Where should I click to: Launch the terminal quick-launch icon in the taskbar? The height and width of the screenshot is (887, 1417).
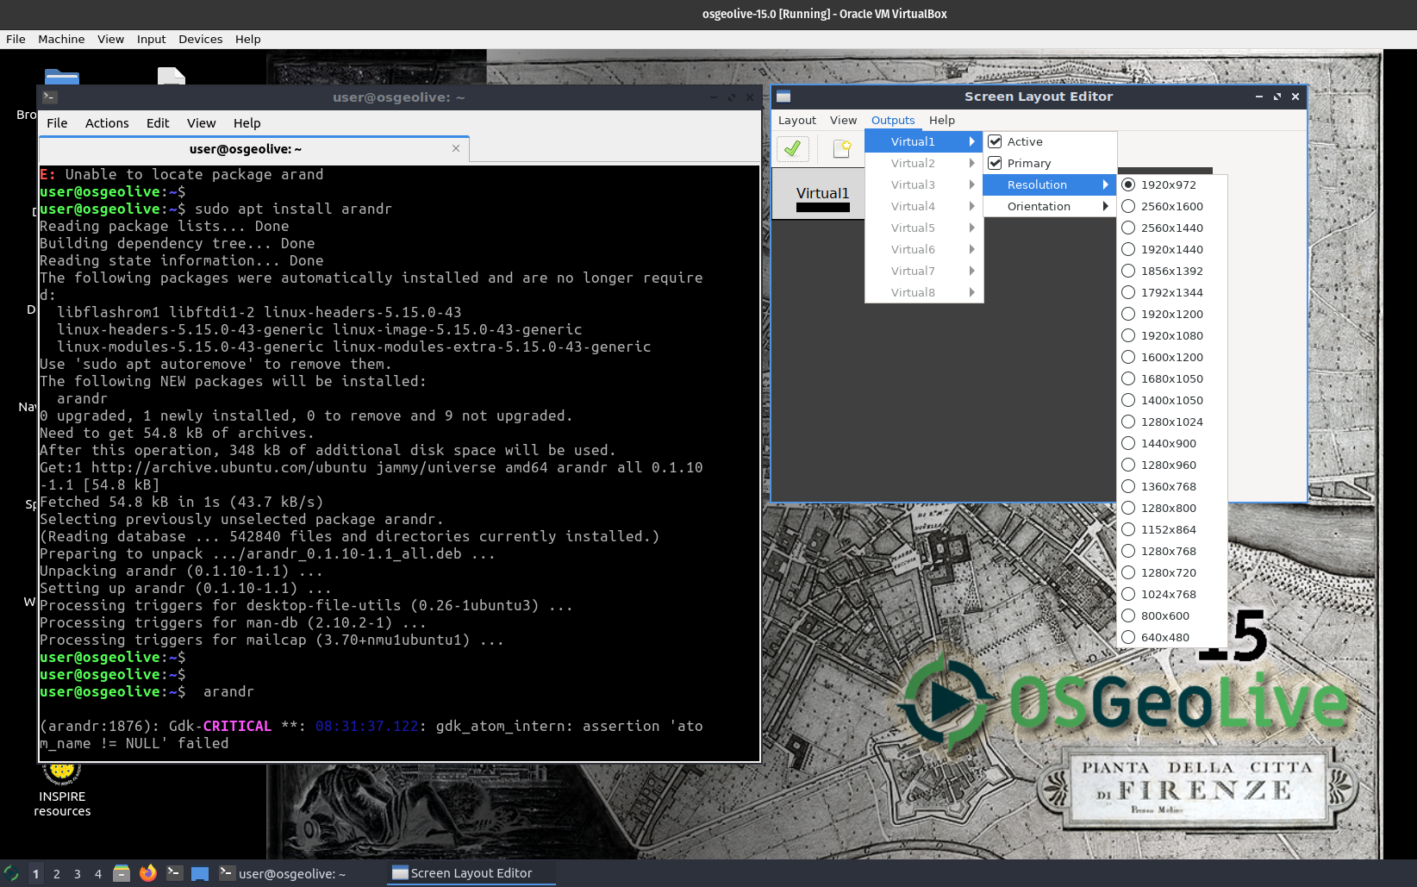tap(174, 873)
